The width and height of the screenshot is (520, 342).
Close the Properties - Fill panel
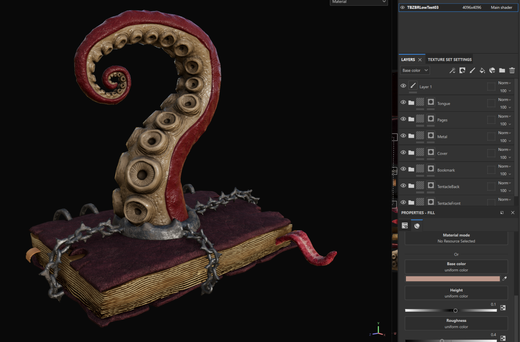(x=513, y=213)
